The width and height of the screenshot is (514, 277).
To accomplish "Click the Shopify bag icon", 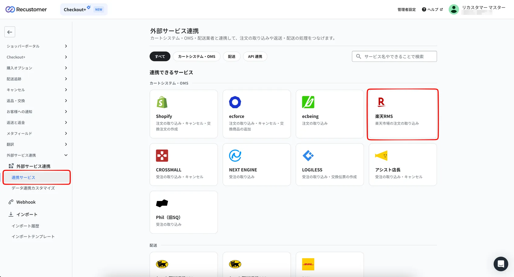I will pos(162,102).
